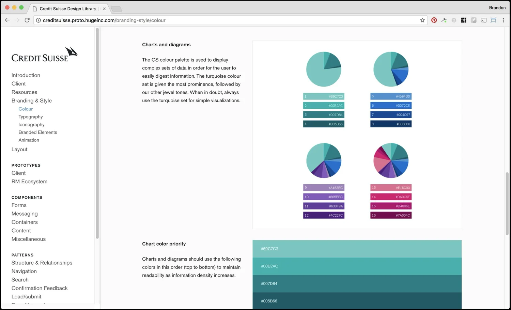Open the Pinterest extension icon
The image size is (511, 310).
[434, 20]
